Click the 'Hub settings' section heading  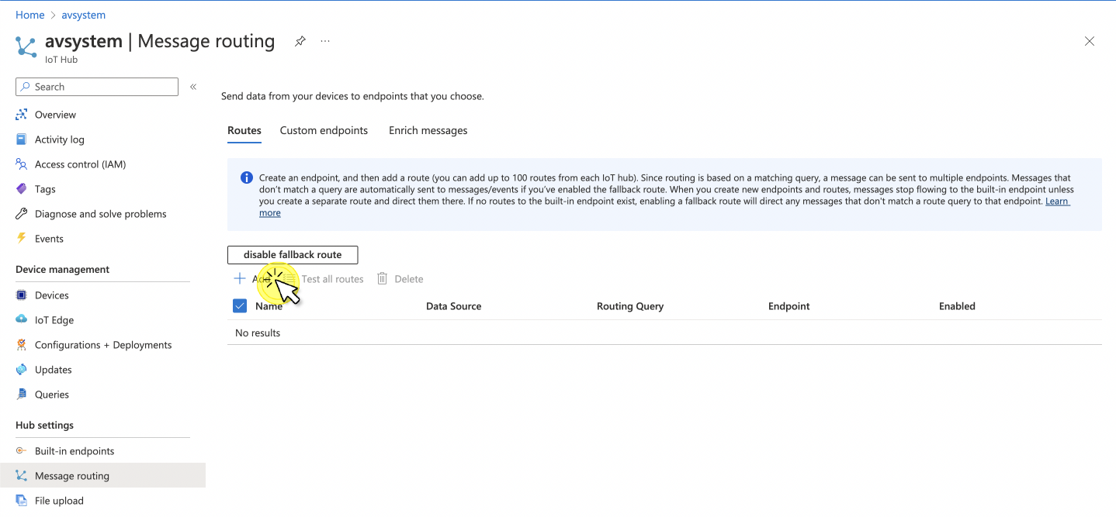tap(44, 426)
